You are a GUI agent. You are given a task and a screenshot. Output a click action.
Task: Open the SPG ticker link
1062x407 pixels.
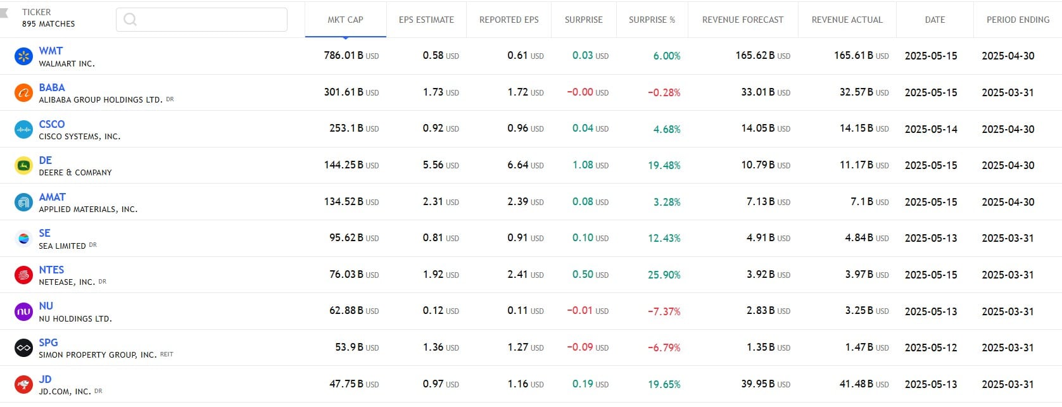pyautogui.click(x=48, y=342)
